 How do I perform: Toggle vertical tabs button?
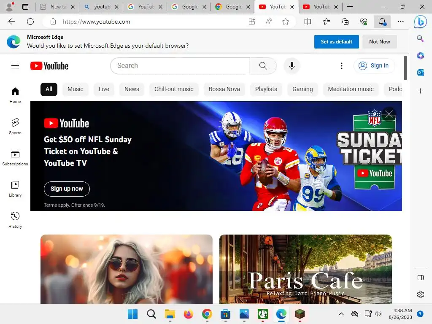coord(25,7)
